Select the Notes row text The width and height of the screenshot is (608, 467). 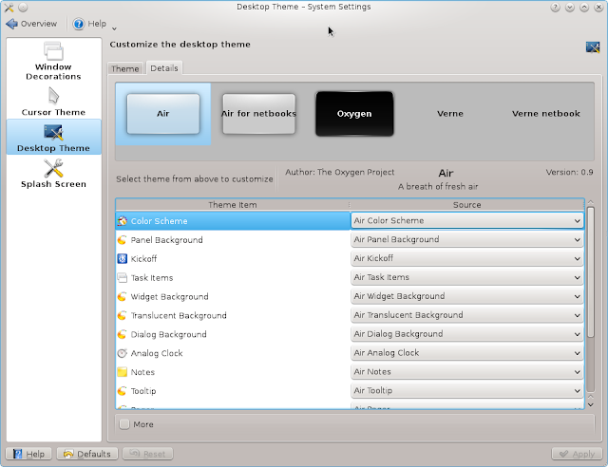pos(142,372)
